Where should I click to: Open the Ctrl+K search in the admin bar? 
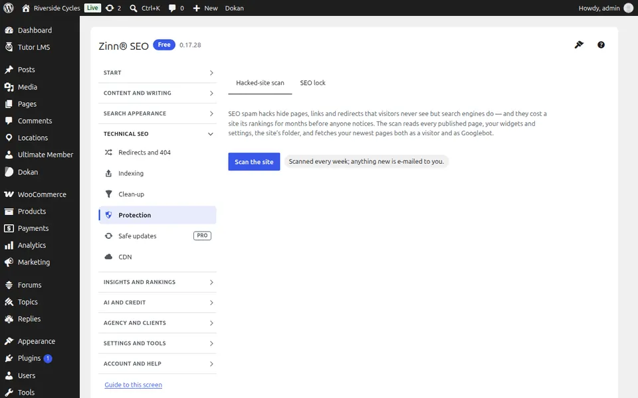coord(145,8)
